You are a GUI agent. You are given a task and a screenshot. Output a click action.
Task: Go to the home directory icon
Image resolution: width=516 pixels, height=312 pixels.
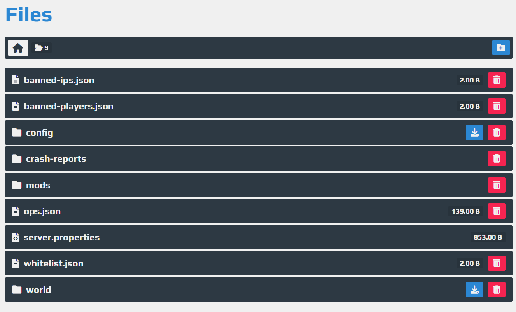coord(18,48)
